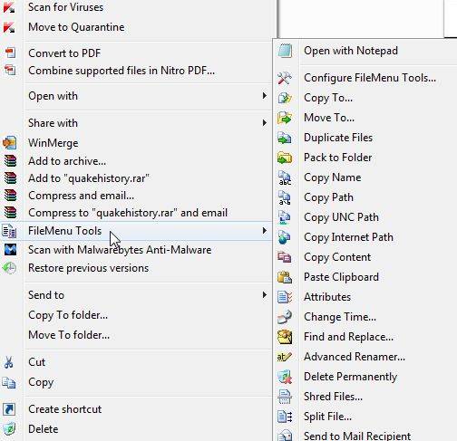Image resolution: width=457 pixels, height=441 pixels.
Task: Select Move to Quarantine
Action: [x=76, y=27]
